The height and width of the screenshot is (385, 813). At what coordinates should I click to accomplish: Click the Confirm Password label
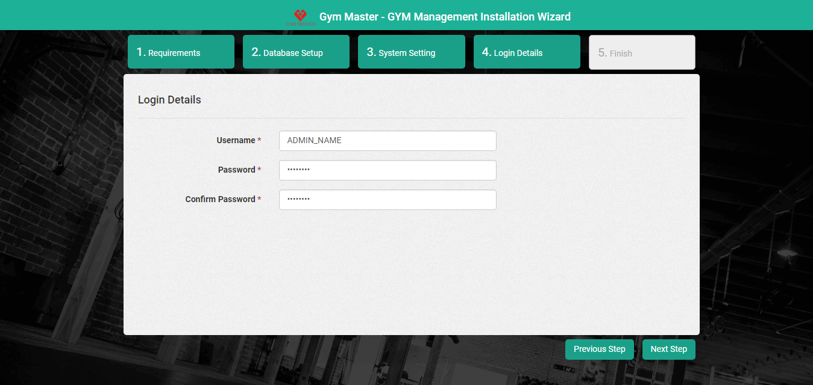220,199
